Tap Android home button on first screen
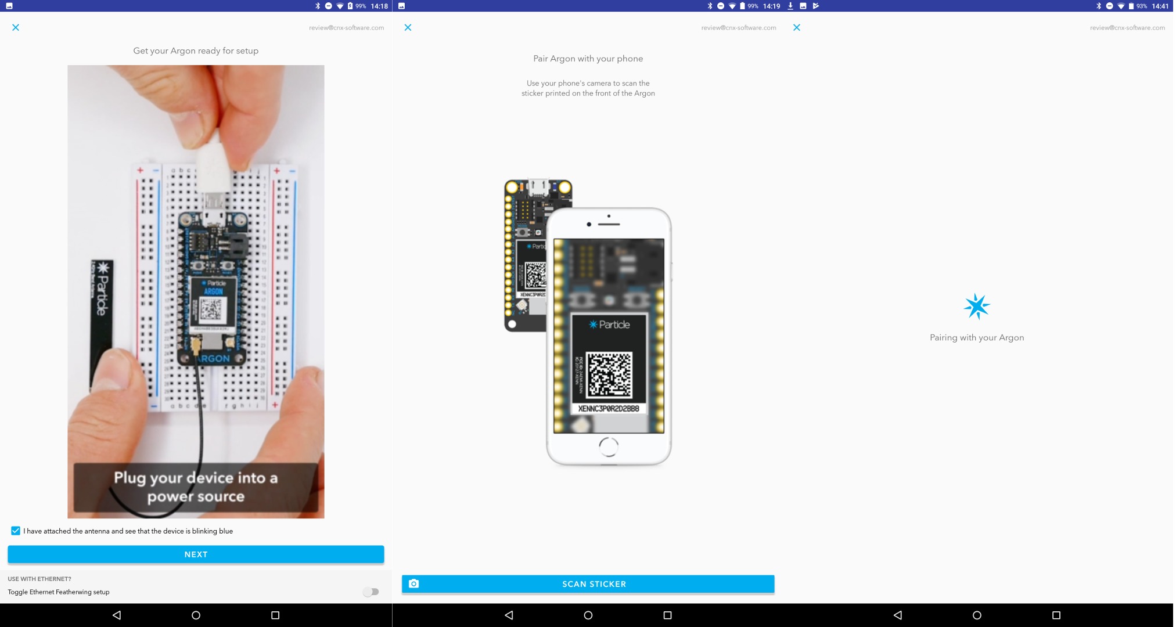Image resolution: width=1176 pixels, height=627 pixels. [x=196, y=615]
